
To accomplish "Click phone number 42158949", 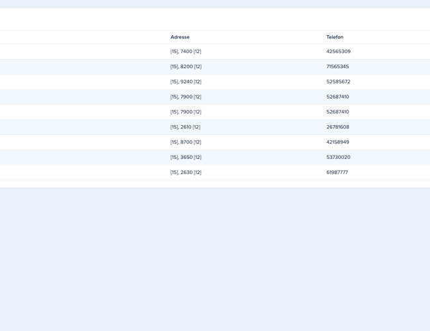I will click(337, 142).
